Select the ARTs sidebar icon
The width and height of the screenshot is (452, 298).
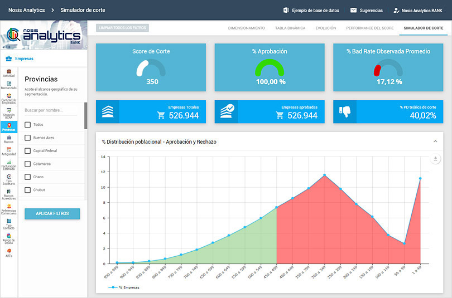(9, 251)
